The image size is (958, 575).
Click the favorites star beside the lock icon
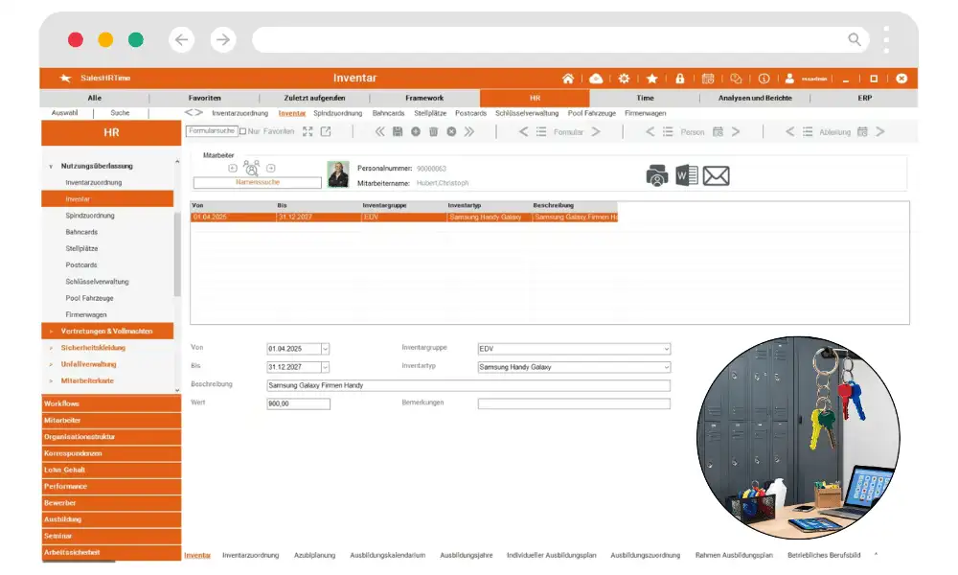tap(651, 79)
